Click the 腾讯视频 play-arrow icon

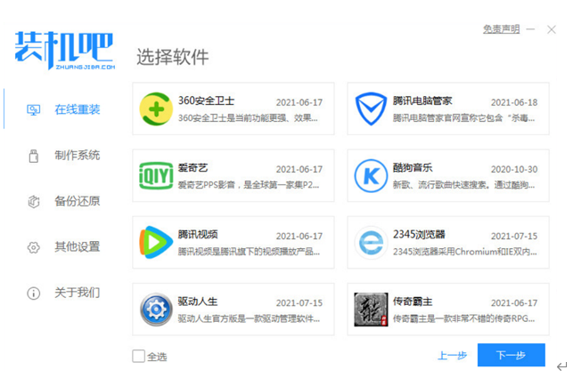tap(156, 242)
